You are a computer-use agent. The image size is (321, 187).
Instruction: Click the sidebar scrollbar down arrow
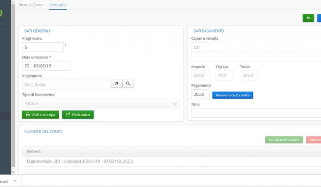[13, 172]
